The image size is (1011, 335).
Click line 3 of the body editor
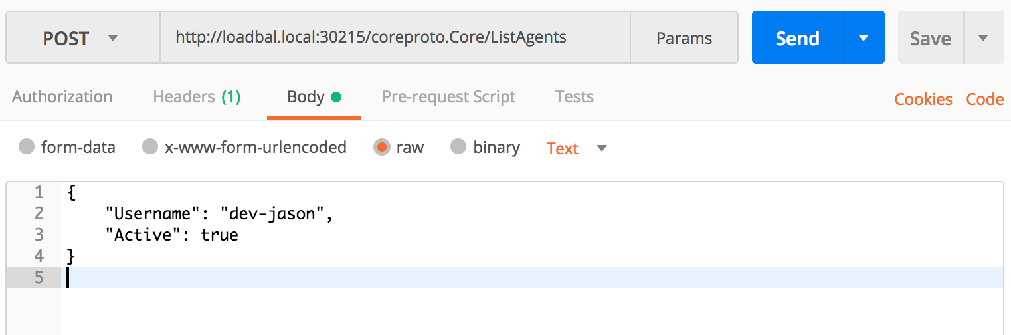[531, 235]
